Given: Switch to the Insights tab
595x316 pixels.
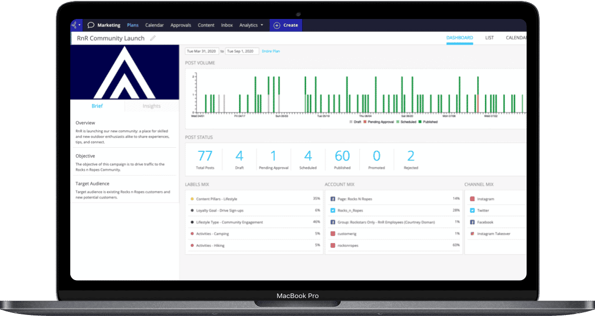Looking at the screenshot, I should 151,106.
